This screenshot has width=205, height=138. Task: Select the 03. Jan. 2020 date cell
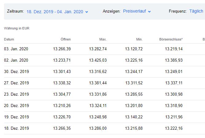point(16,49)
